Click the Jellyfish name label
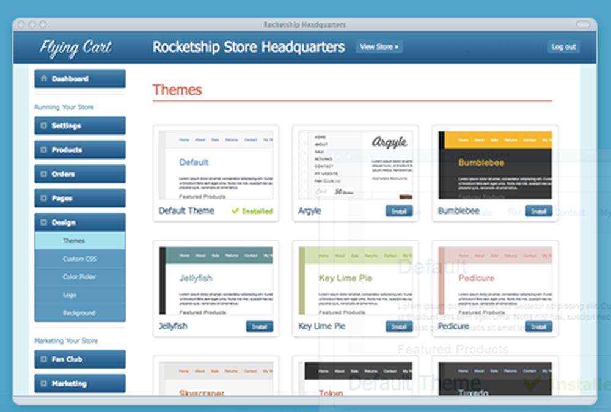The image size is (611, 412). [173, 326]
